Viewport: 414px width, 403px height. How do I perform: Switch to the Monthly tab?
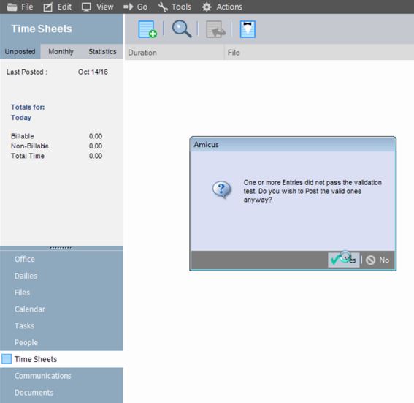coord(61,51)
